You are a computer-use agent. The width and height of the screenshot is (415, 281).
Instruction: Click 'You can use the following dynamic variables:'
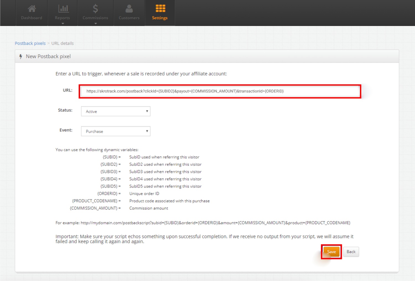[97, 150]
